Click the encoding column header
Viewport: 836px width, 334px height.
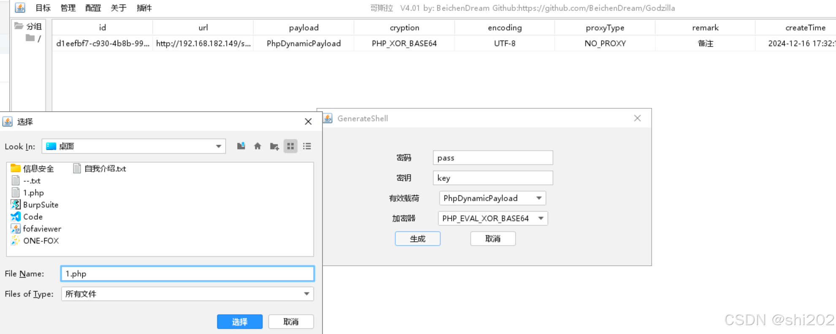tap(505, 28)
